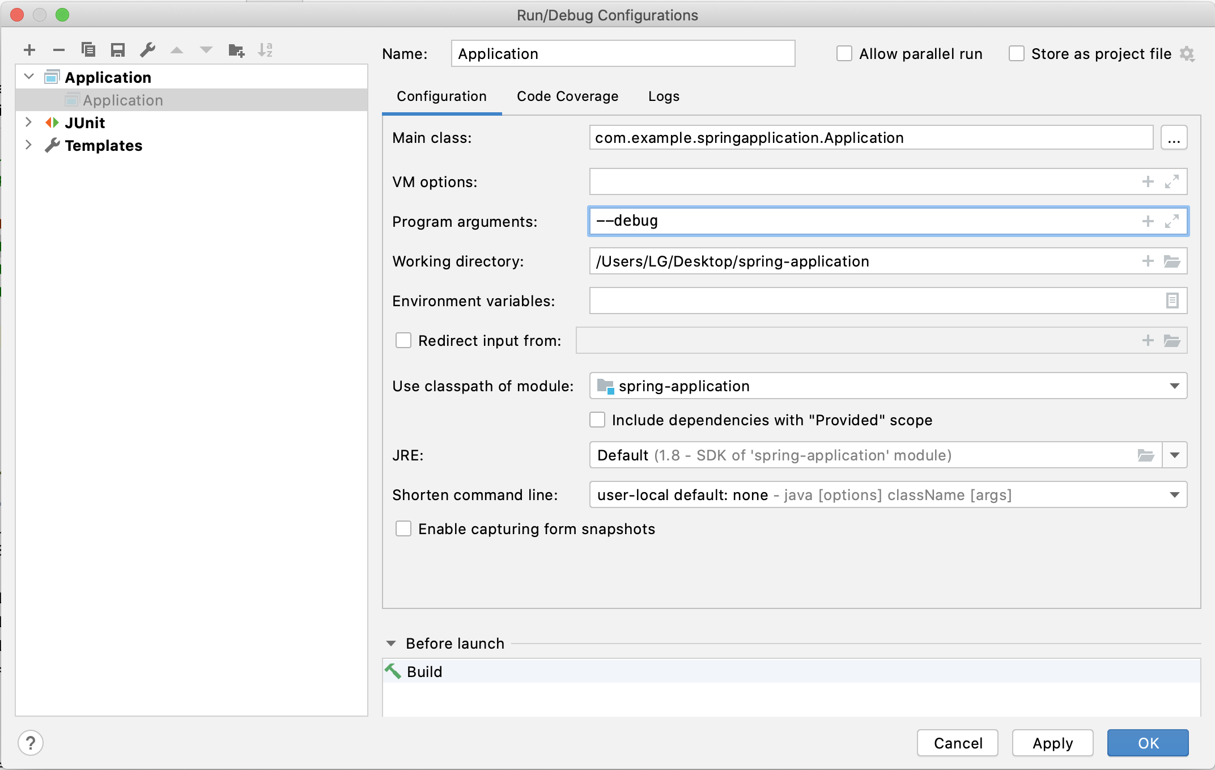Open the Shorten command line dropdown
1215x770 pixels.
1174,495
